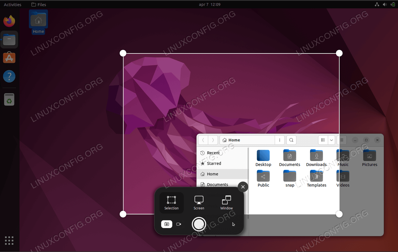Click the Home path bar in Files

[247, 140]
